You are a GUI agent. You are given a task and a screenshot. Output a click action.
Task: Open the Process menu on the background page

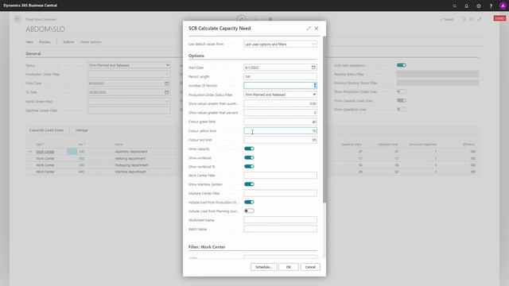(x=45, y=42)
